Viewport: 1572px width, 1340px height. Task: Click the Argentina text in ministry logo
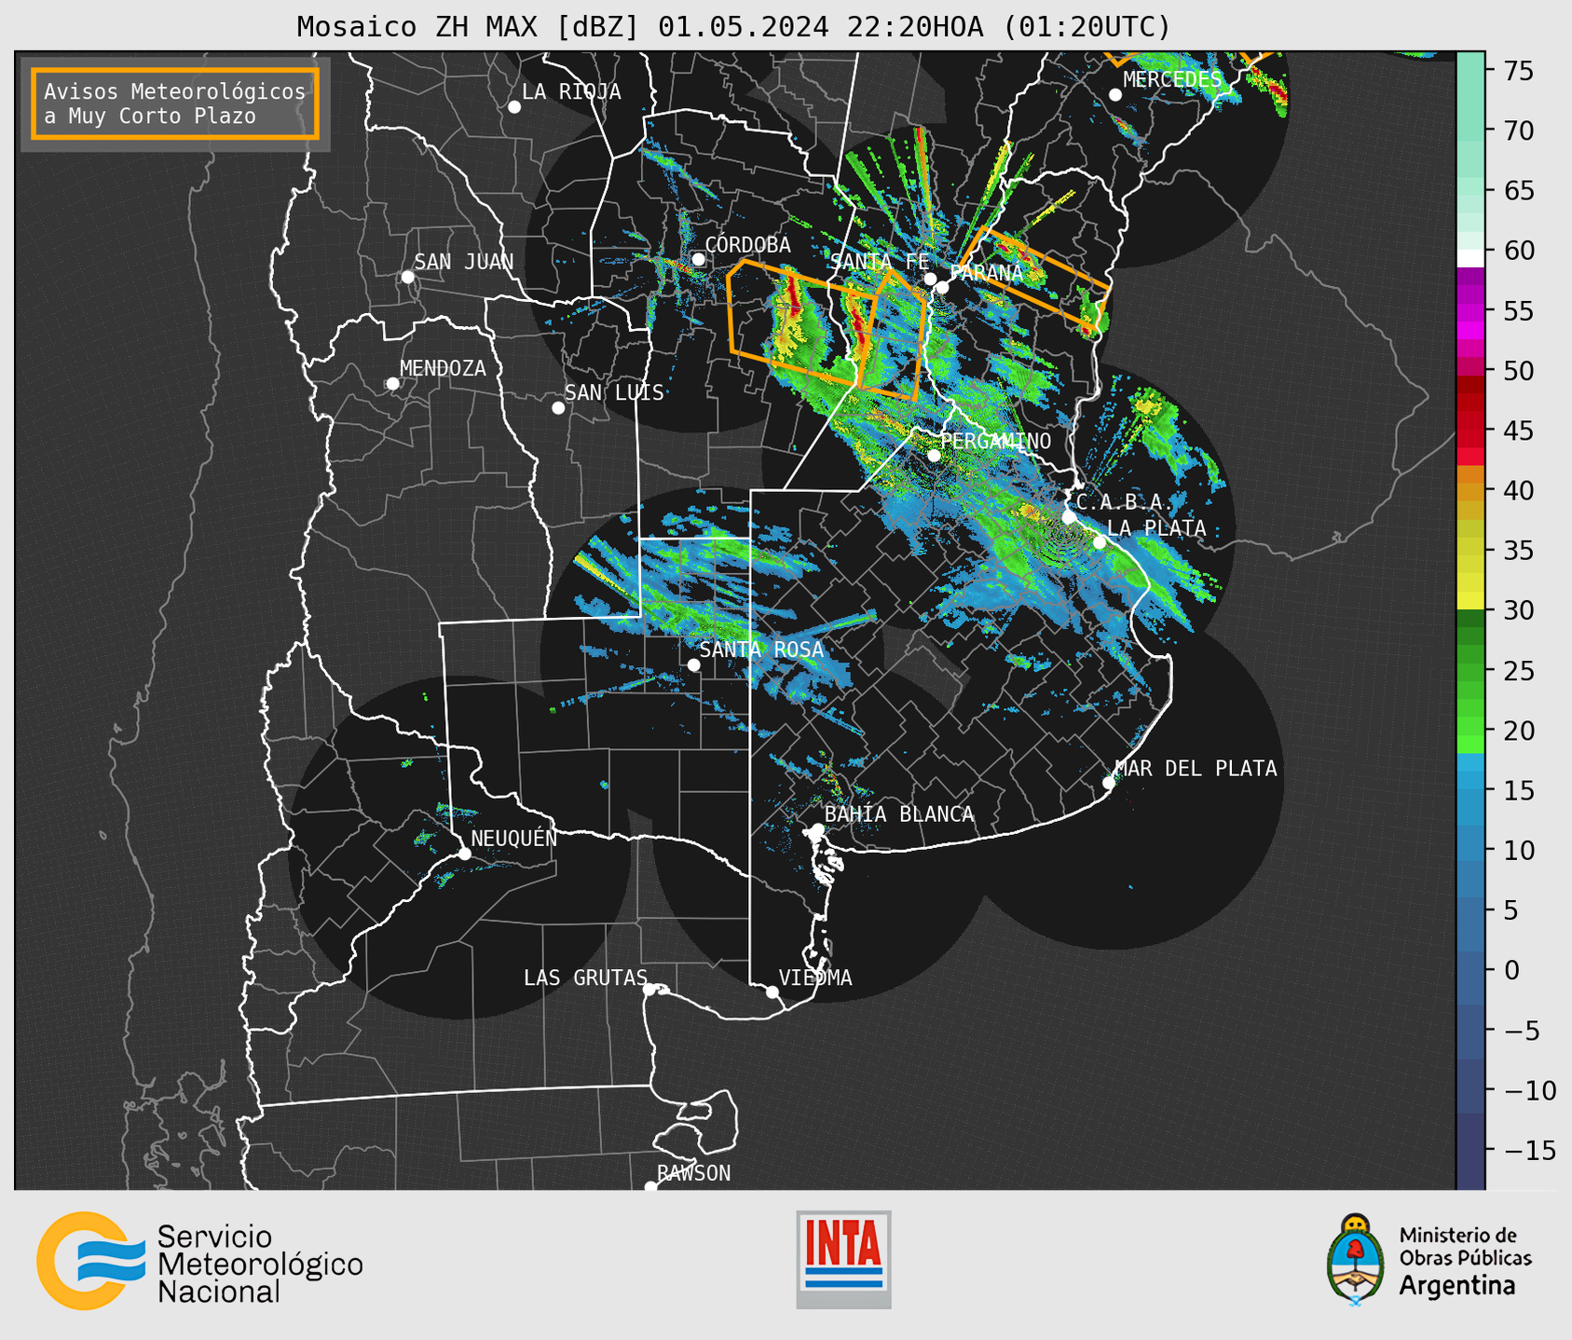[x=1457, y=1286]
